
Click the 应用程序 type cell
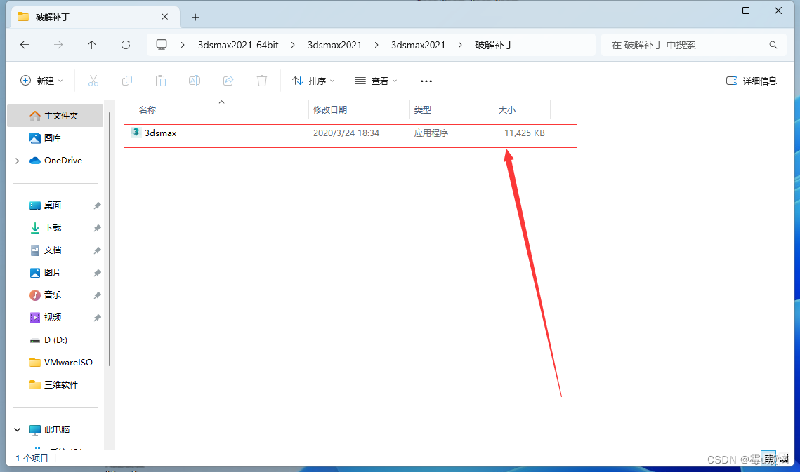click(431, 133)
